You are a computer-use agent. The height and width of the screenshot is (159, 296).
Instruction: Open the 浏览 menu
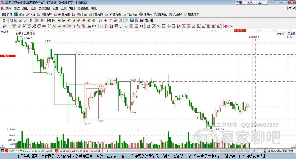(16, 8)
